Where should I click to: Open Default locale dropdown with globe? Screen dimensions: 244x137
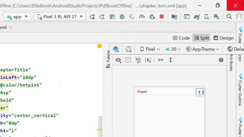coord(235,49)
